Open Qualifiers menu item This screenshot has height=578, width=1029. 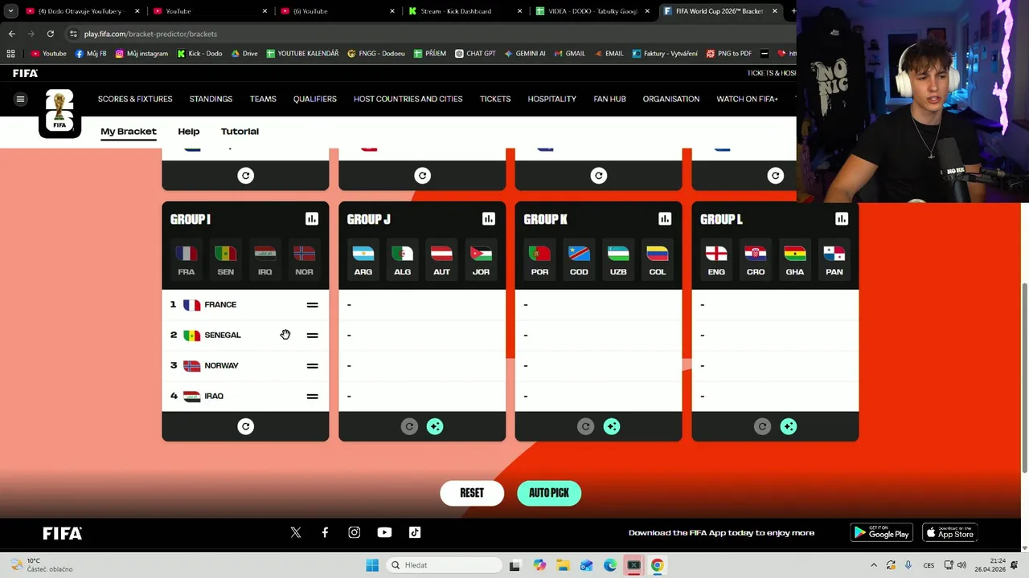[315, 99]
